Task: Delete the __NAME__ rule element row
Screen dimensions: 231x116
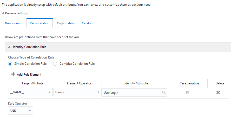Action: click(x=218, y=92)
